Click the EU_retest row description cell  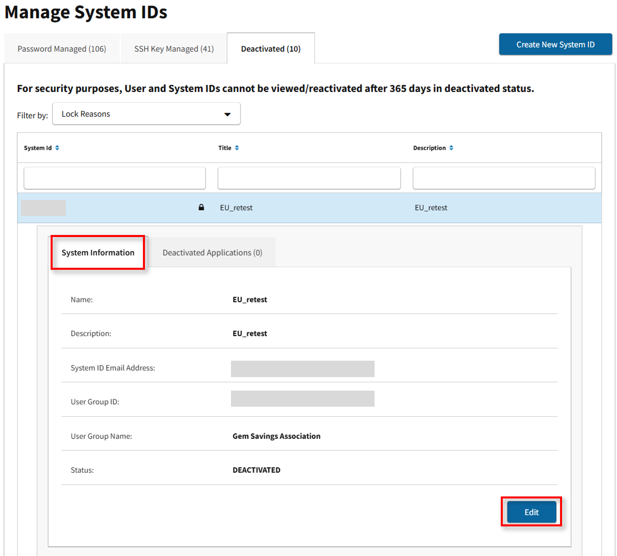click(x=431, y=208)
